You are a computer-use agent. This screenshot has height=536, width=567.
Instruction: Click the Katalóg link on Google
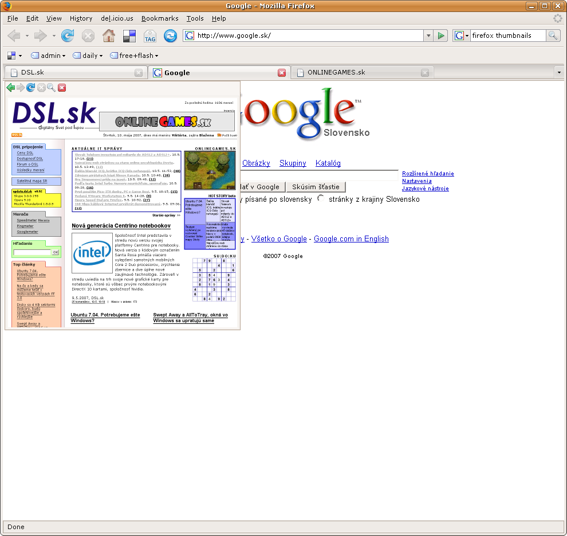[328, 163]
